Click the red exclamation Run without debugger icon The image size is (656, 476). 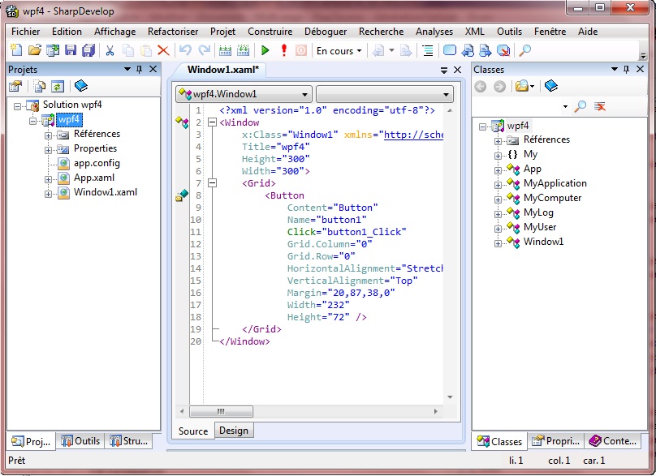(283, 50)
